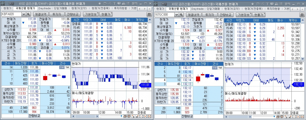Click the T font icon in the left window title bar
Screen dimensions: 306x120
(x=114, y=4)
